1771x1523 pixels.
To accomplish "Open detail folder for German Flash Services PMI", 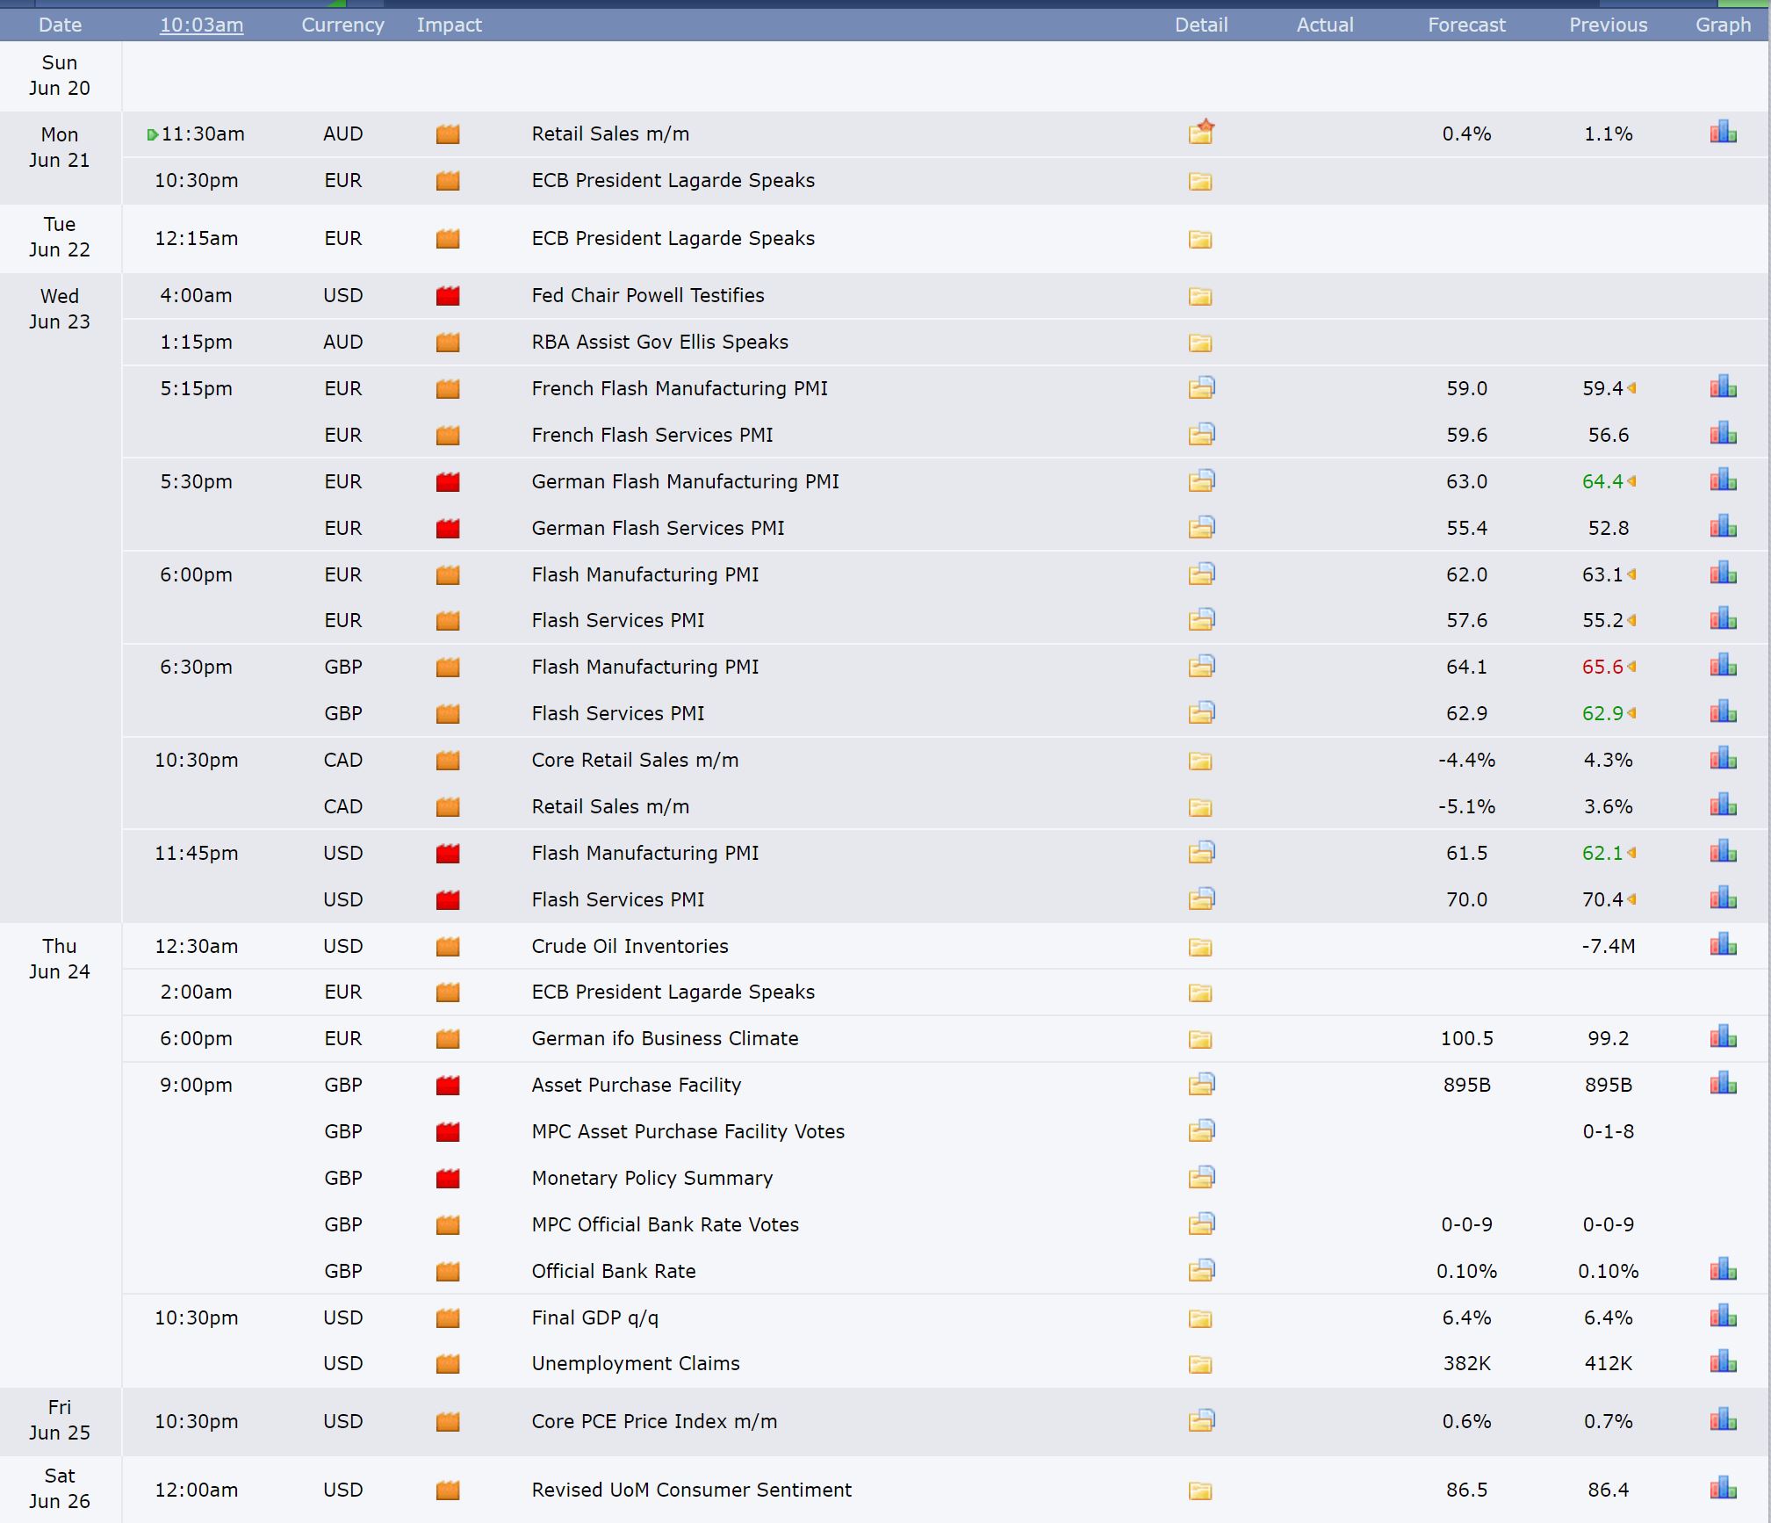I will [1201, 527].
